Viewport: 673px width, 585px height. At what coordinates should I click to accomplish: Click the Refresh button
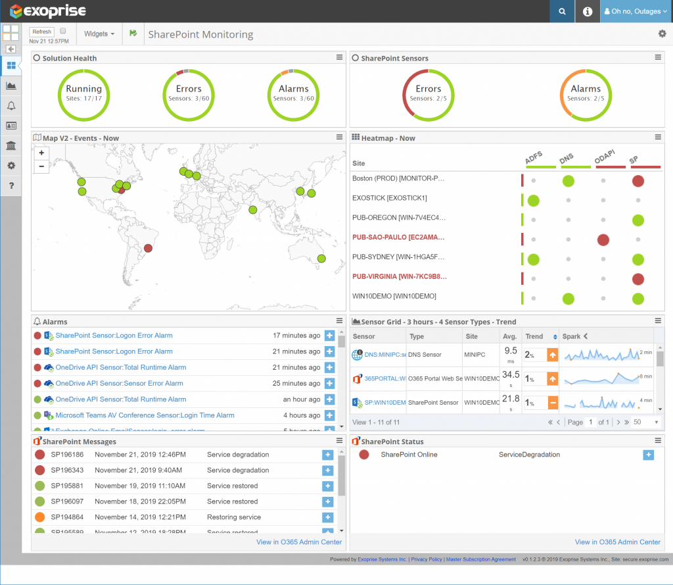41,32
